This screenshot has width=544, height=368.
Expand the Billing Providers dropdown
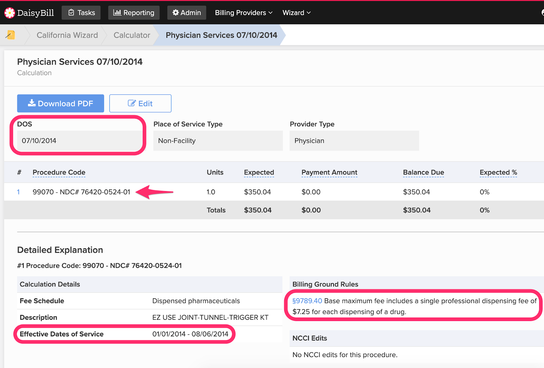point(244,13)
